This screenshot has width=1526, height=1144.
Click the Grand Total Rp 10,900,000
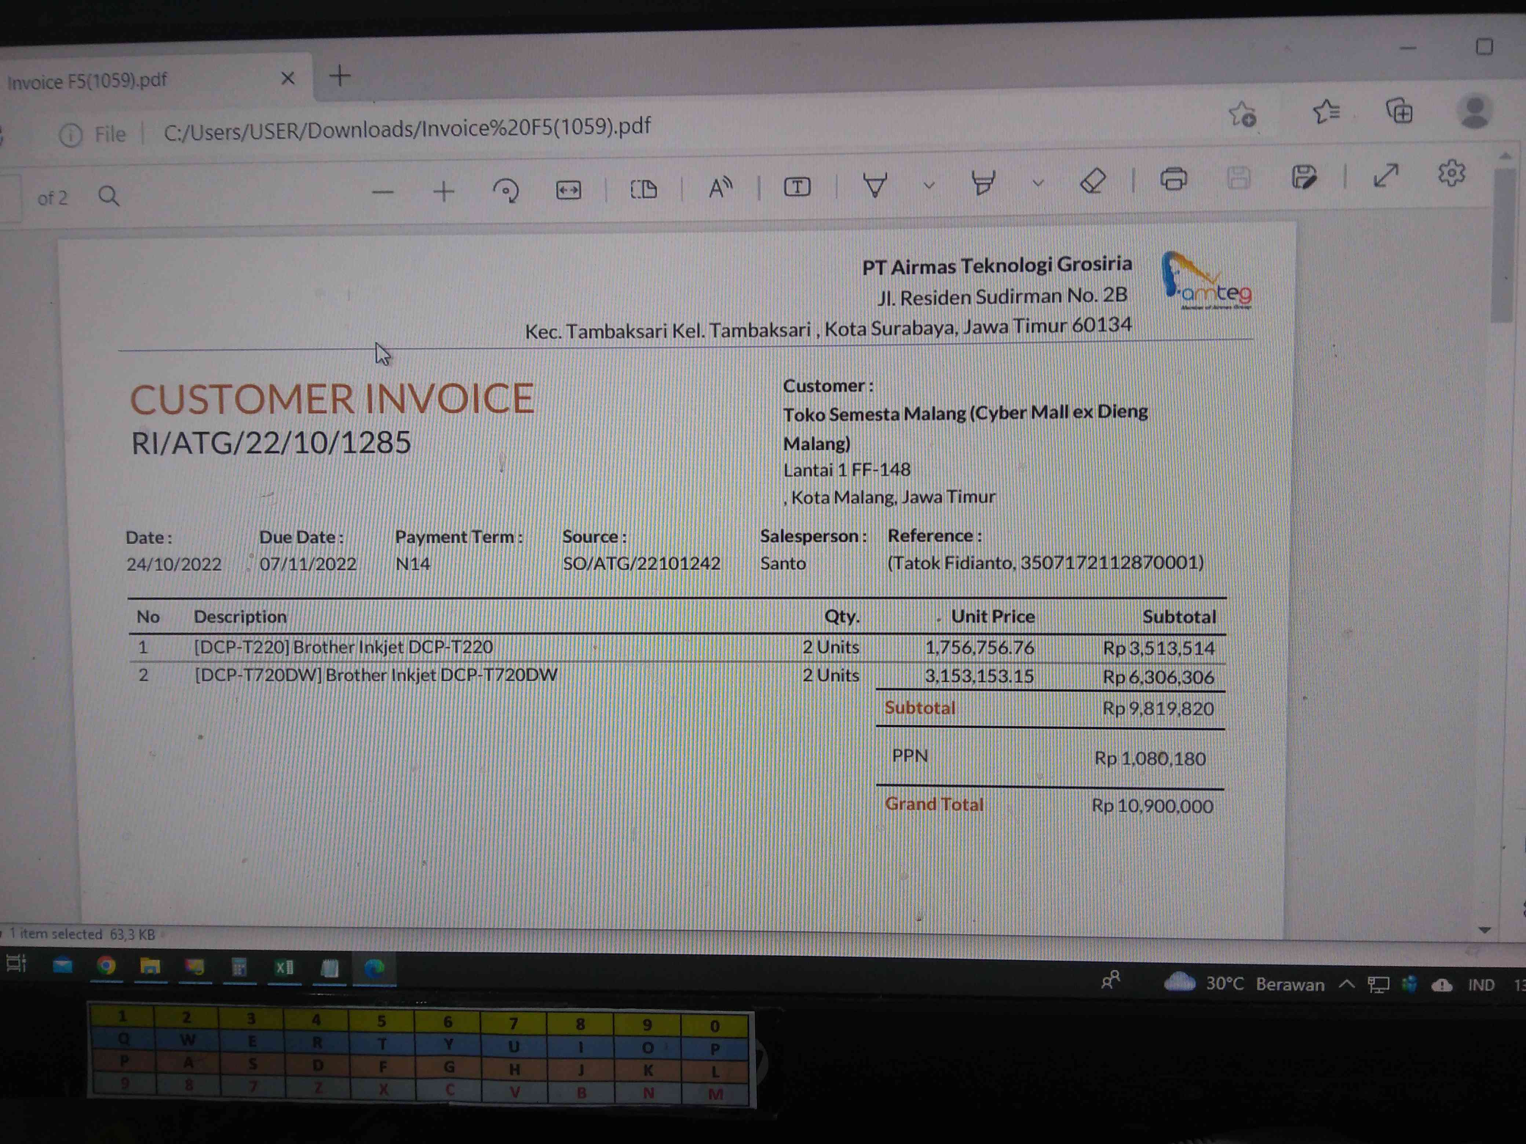coord(1152,806)
